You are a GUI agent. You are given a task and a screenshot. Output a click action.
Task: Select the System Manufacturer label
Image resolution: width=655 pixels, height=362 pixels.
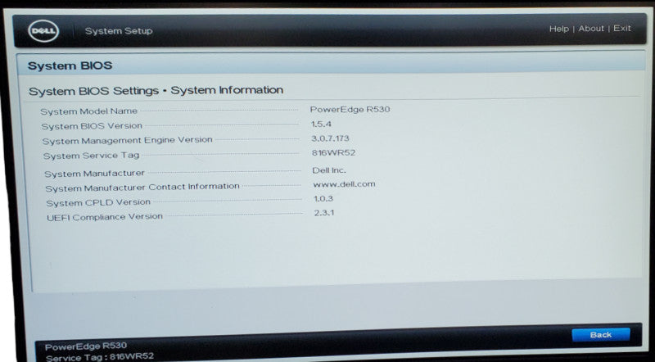[x=94, y=174]
